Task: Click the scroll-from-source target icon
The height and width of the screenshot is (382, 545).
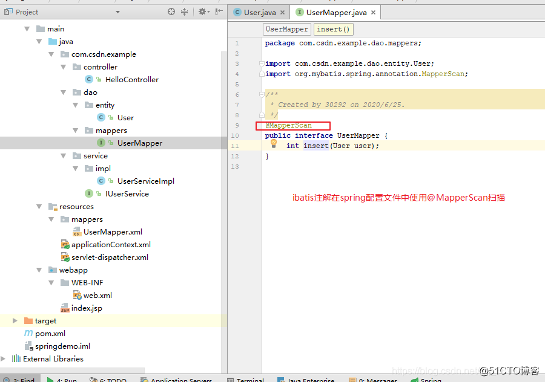Action: (x=171, y=12)
